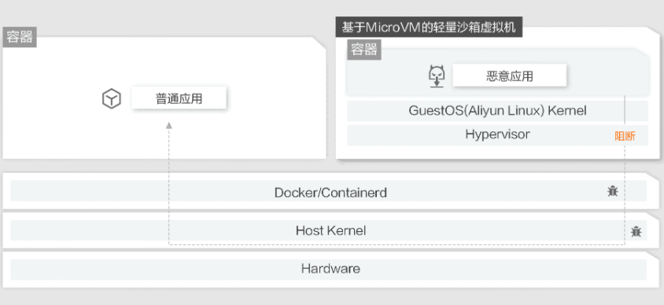The height and width of the screenshot is (305, 664).
Task: Click the cube icon beside 普通应用
Action: 112,99
